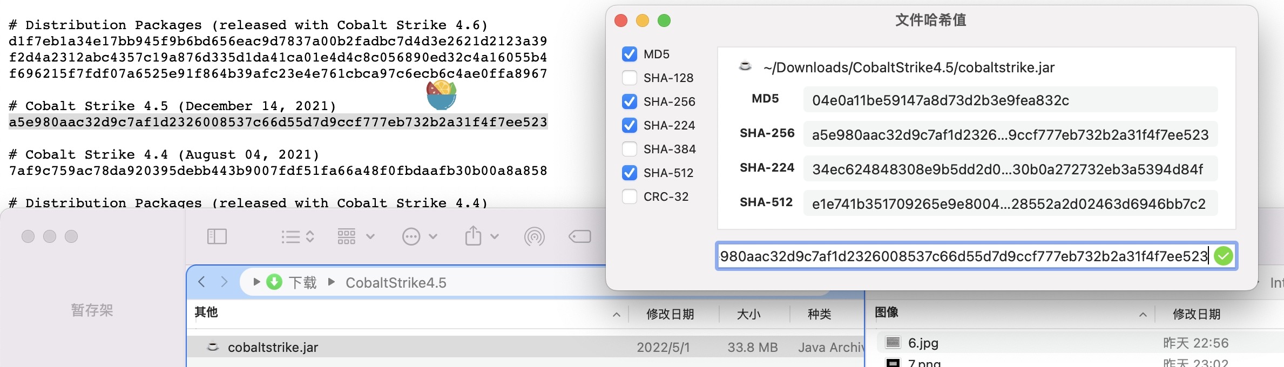Click the hash line starting with f2d4a231
This screenshot has width=1284, height=367.
coord(278,57)
